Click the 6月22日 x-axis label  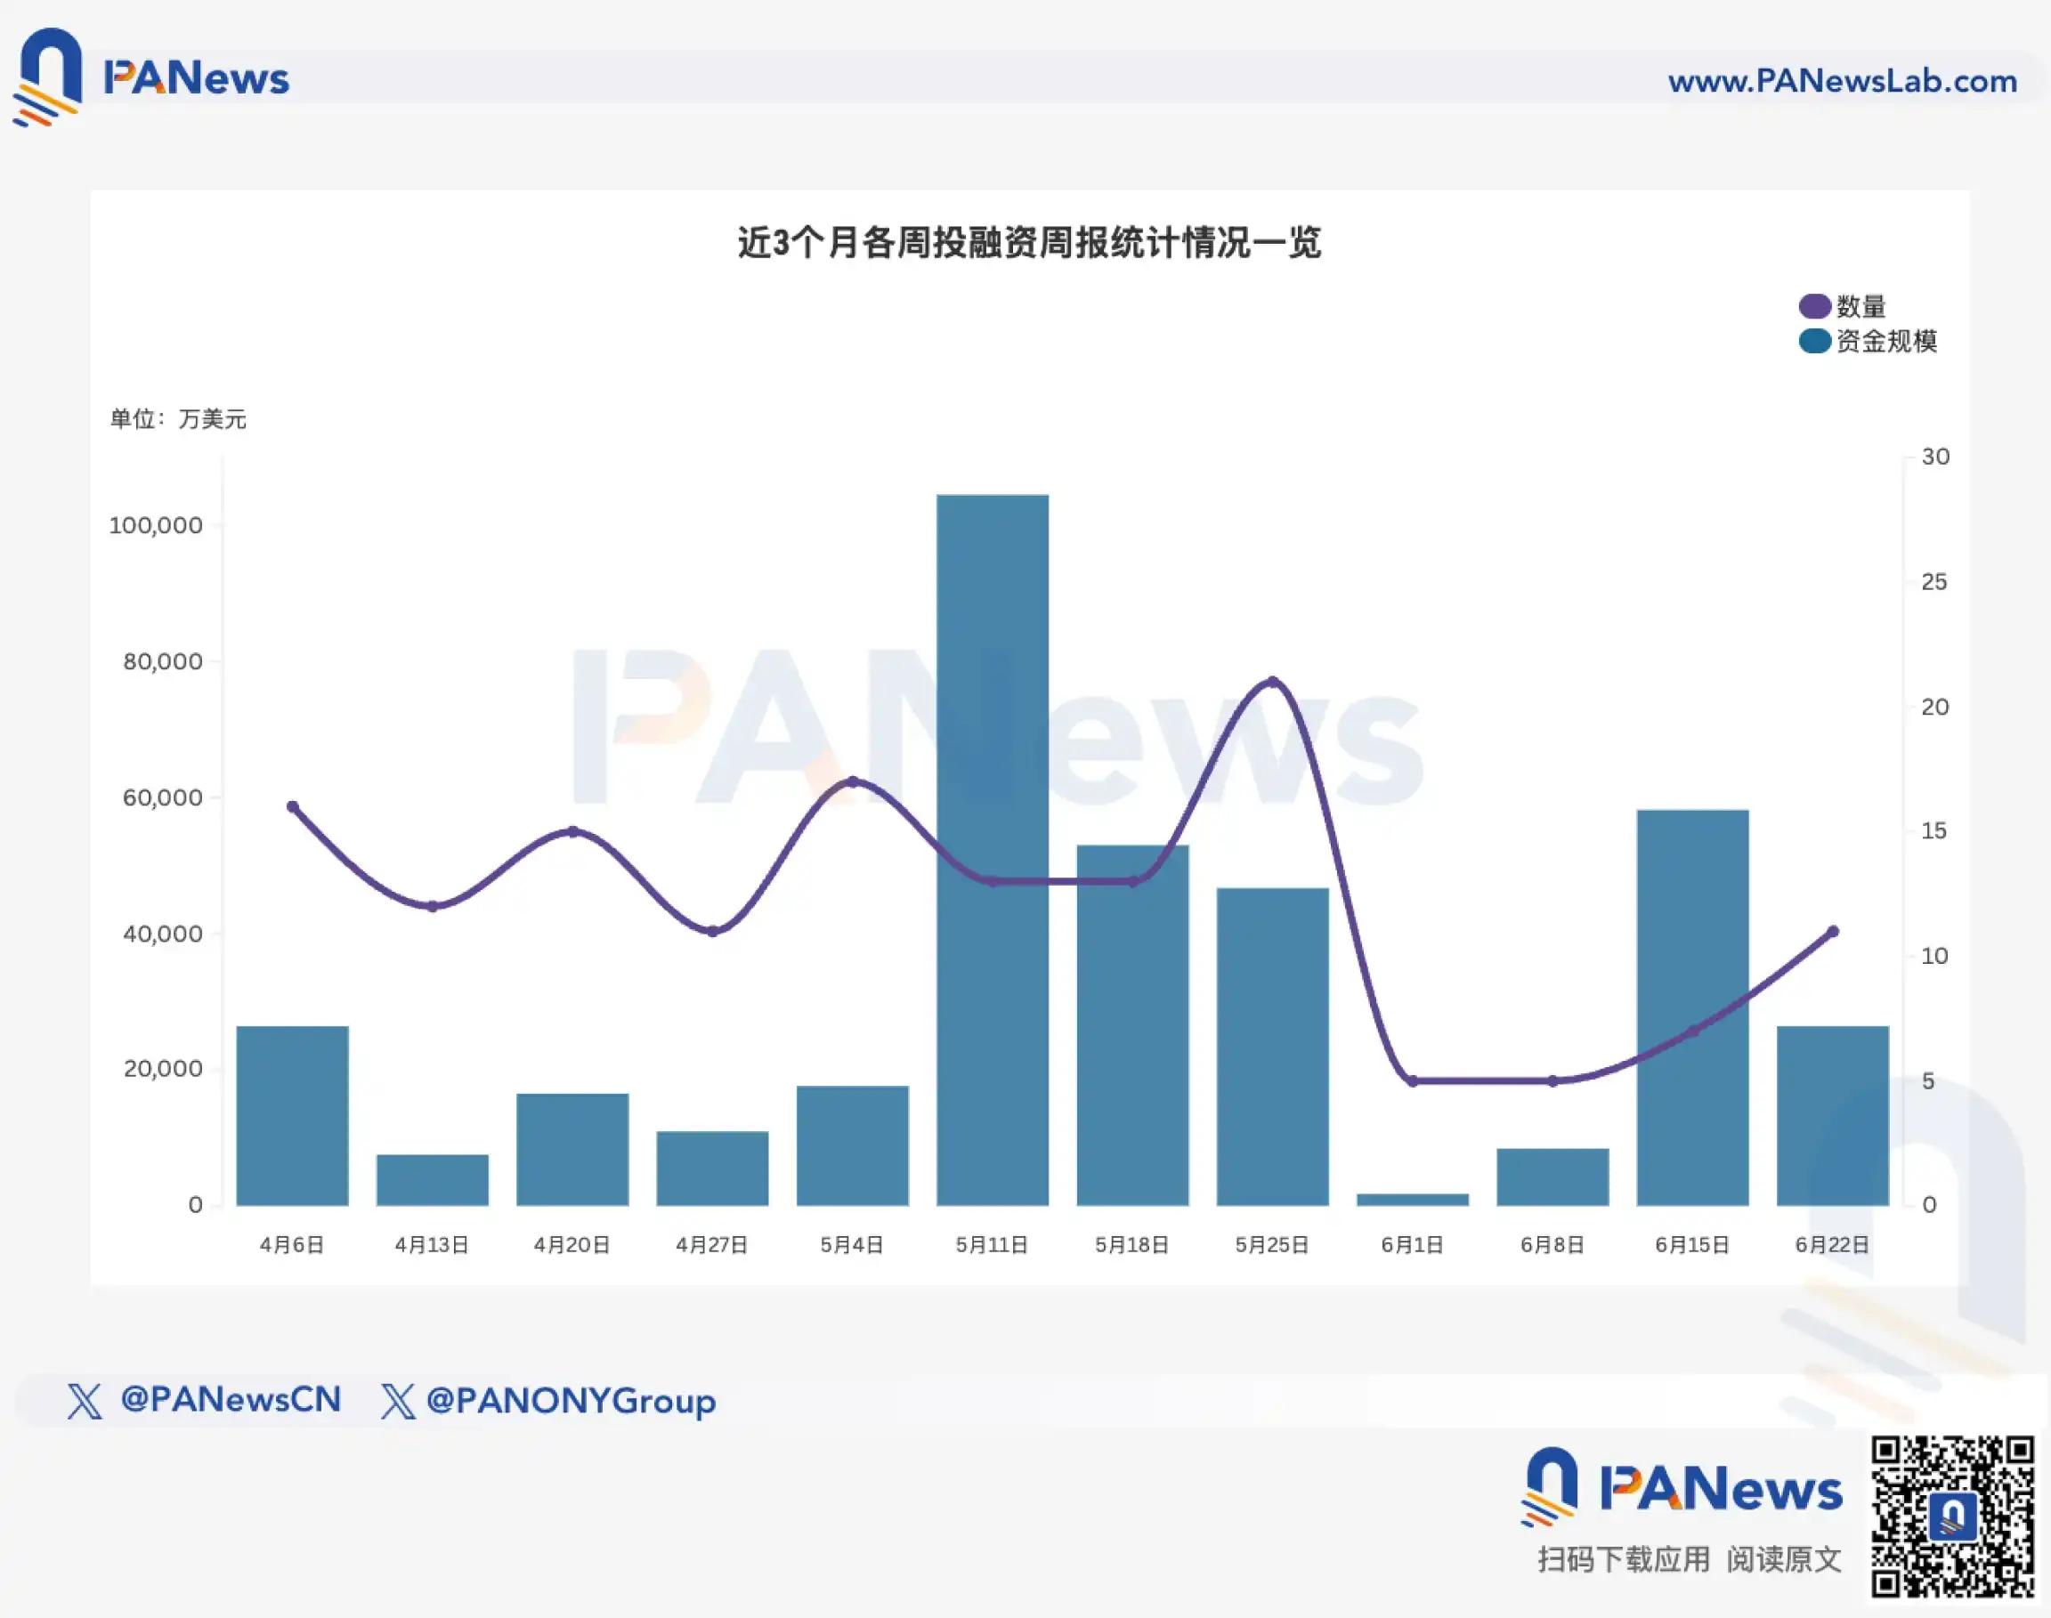pos(1832,1245)
